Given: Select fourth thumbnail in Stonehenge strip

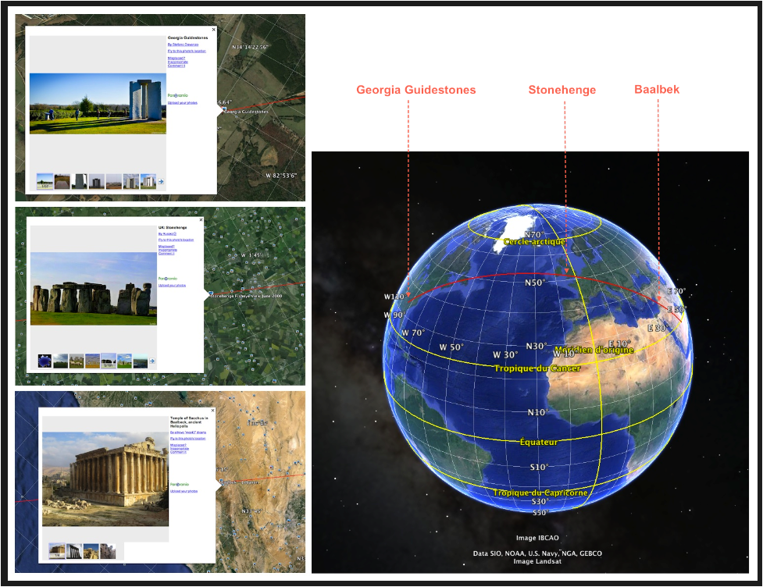Looking at the screenshot, I should click(x=92, y=361).
